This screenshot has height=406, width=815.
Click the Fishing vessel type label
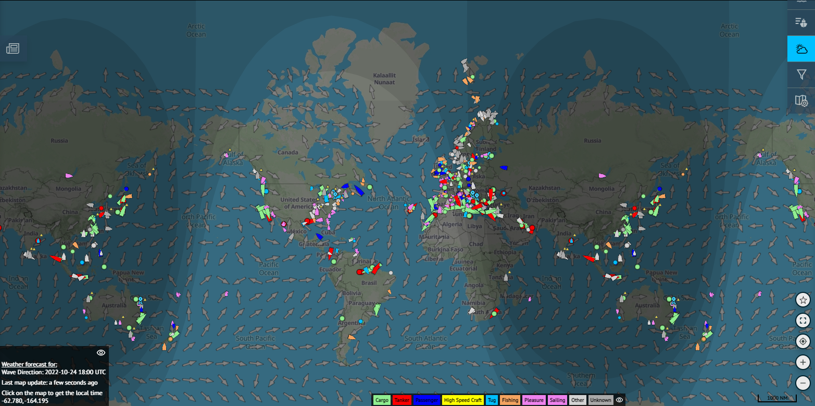click(510, 400)
